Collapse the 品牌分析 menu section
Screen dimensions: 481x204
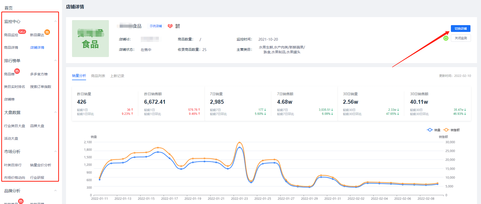coord(55,191)
